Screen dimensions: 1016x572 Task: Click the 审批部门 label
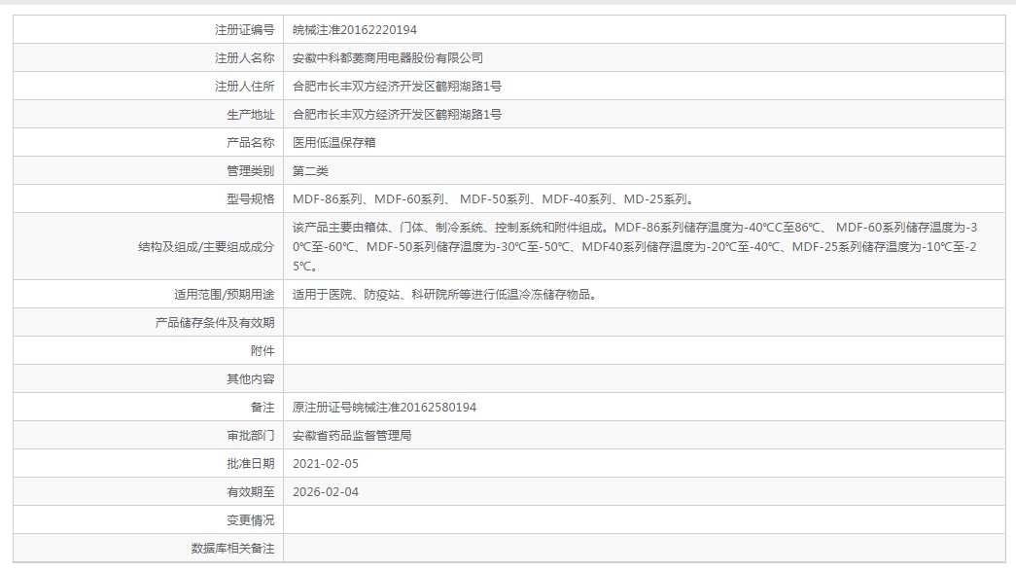pos(250,436)
